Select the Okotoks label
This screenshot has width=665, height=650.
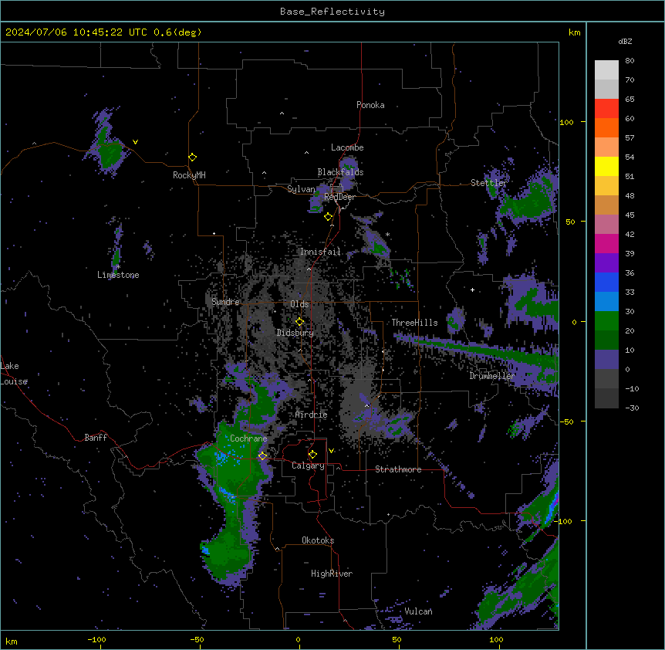318,540
